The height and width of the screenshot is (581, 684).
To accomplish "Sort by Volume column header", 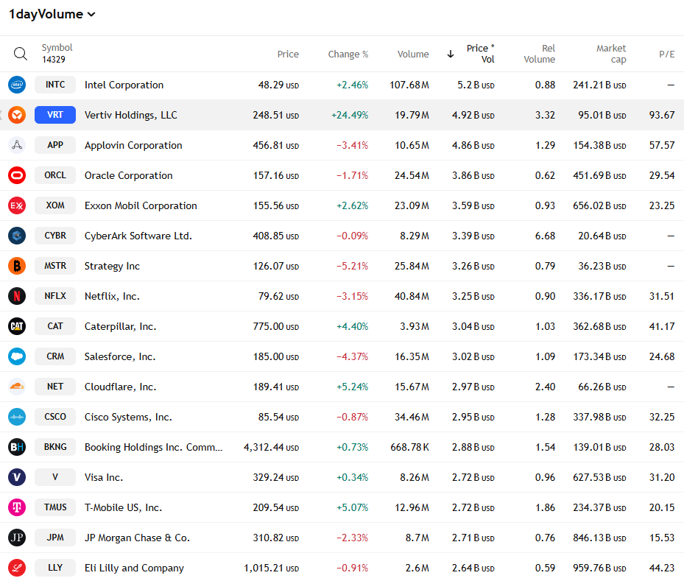I will tap(412, 54).
